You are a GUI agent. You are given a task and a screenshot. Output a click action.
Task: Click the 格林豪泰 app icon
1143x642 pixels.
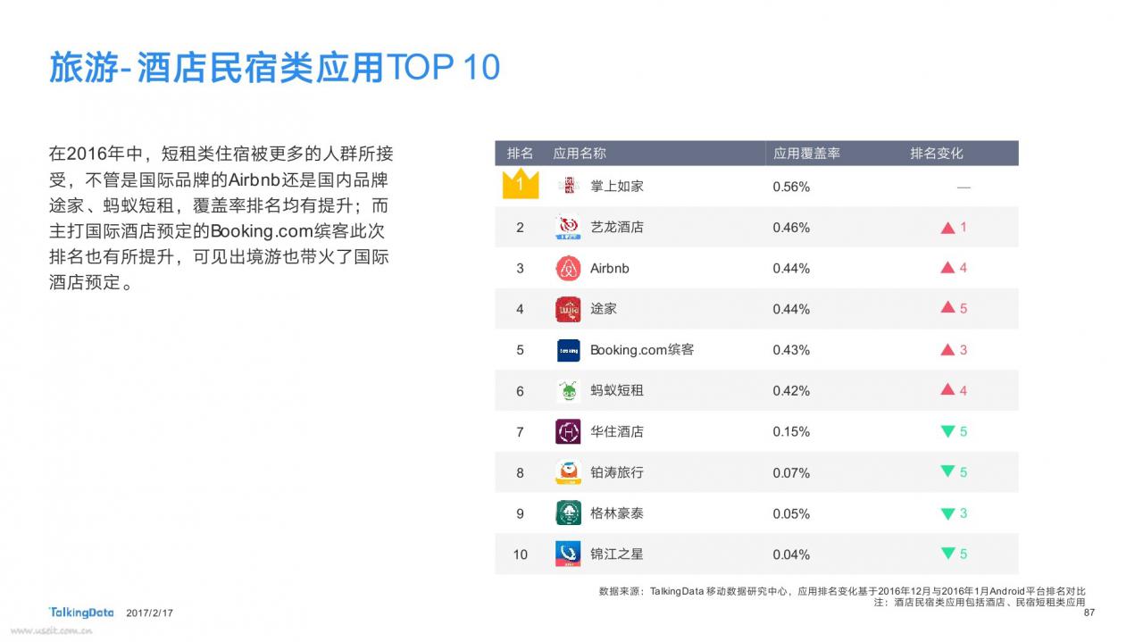pos(568,513)
